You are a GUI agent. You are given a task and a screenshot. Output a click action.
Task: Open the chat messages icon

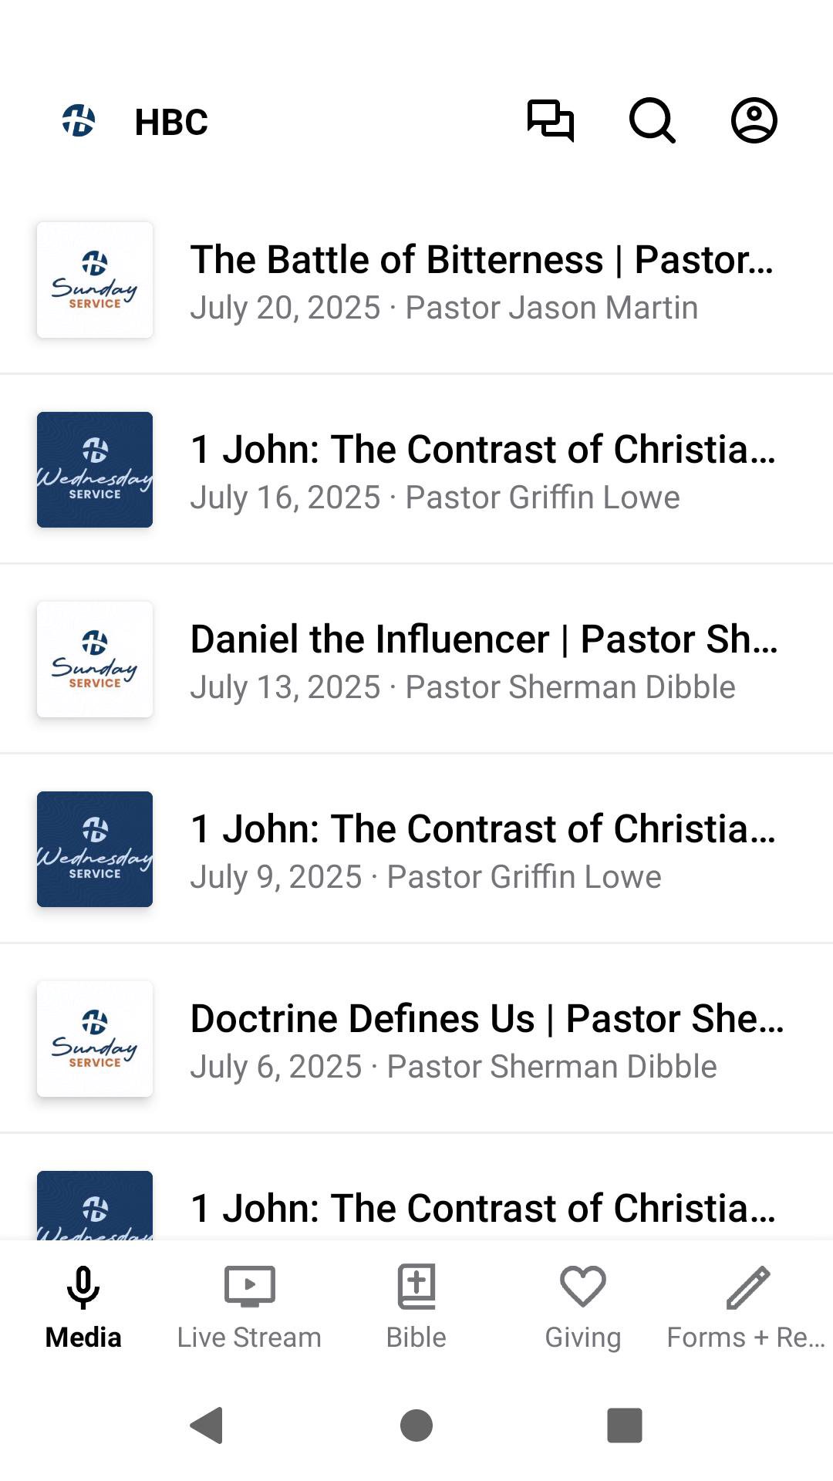tap(550, 121)
